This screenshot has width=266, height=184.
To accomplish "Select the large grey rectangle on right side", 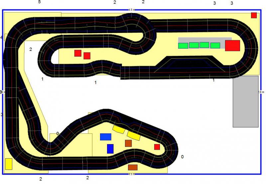I will coord(245,101).
